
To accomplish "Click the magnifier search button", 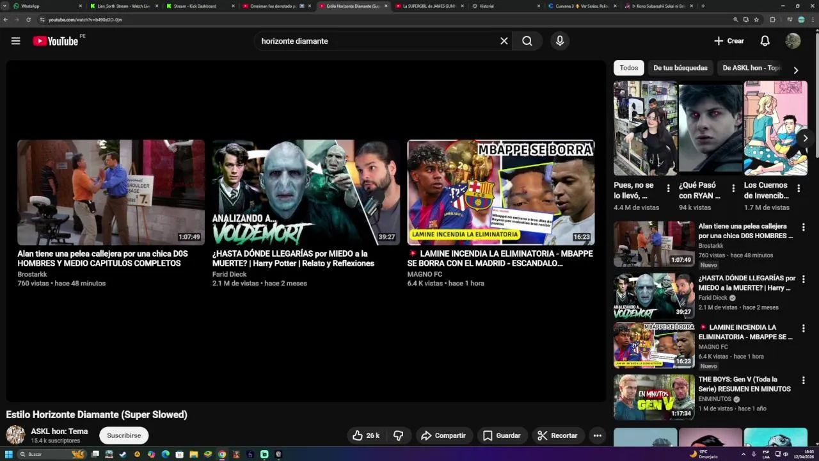I will (527, 41).
